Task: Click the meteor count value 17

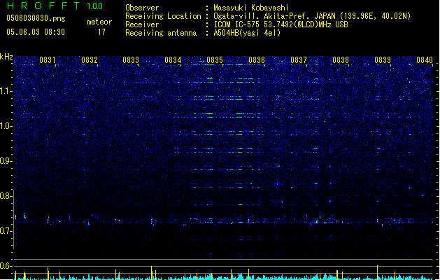Action: pyautogui.click(x=101, y=32)
